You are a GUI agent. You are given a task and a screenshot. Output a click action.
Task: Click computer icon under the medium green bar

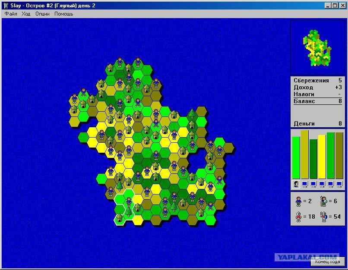click(331, 184)
